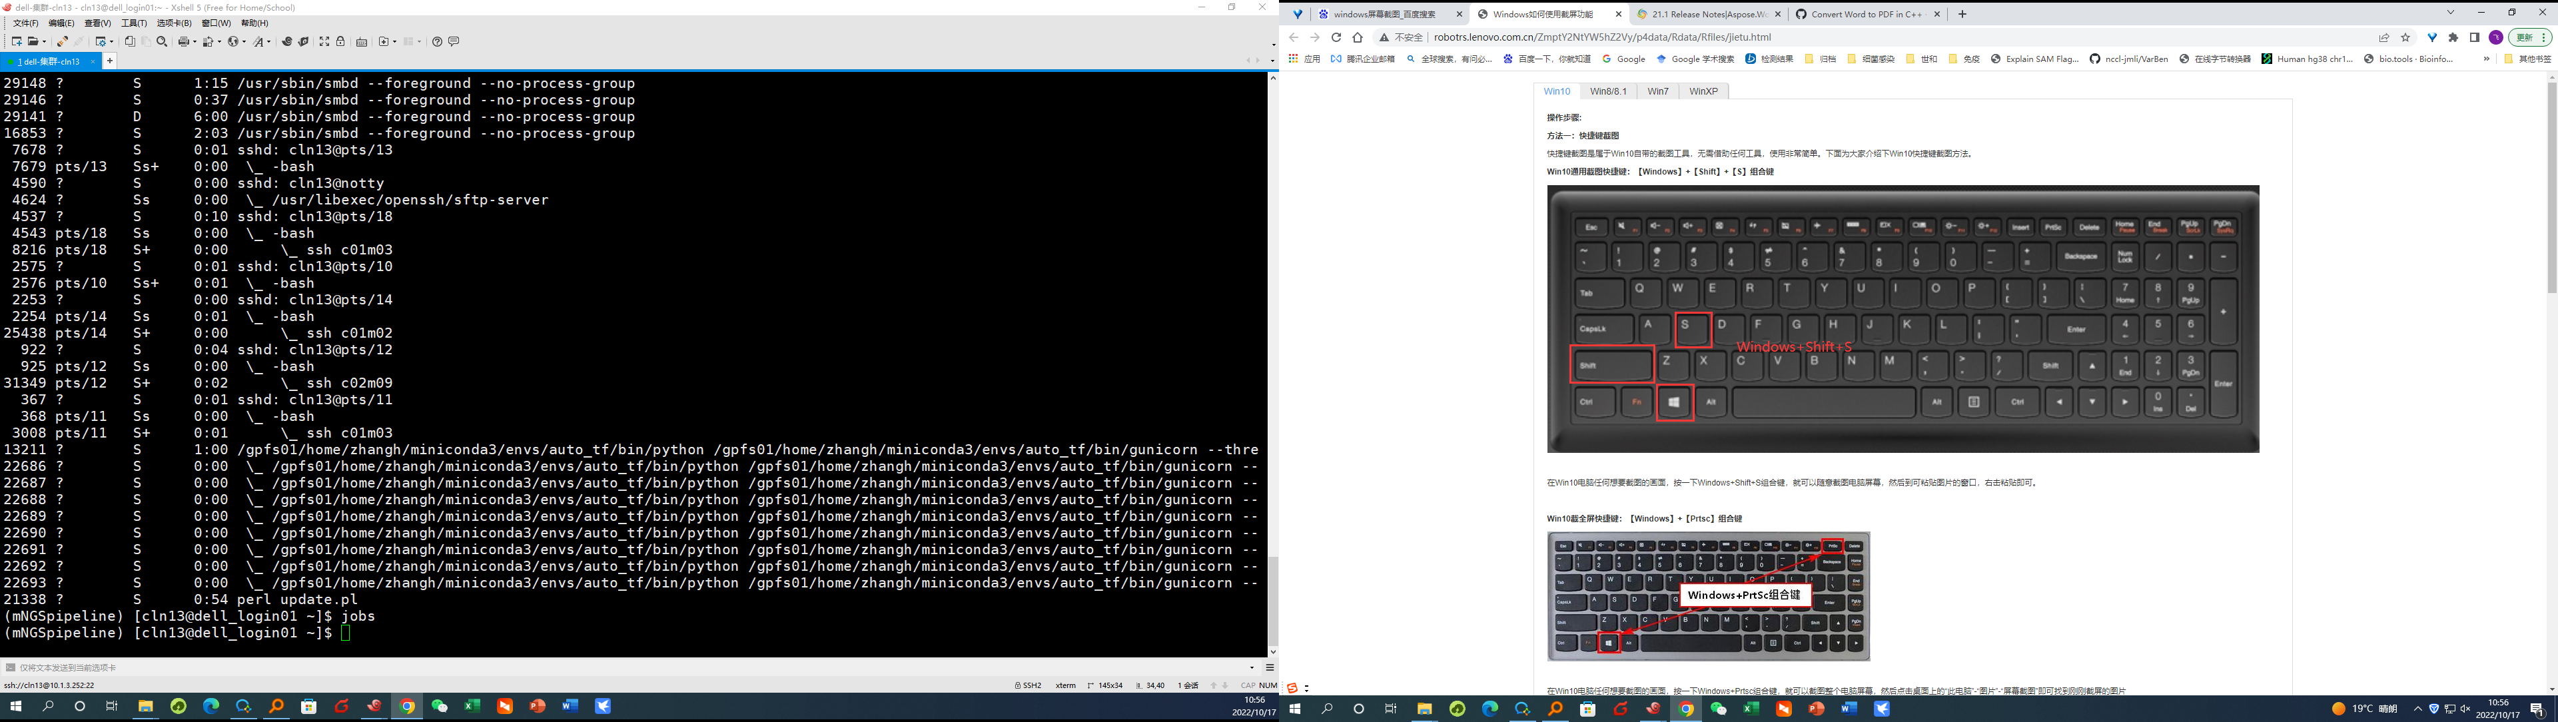
Task: Click the Print icon in Xshell toolbar
Action: coord(184,42)
